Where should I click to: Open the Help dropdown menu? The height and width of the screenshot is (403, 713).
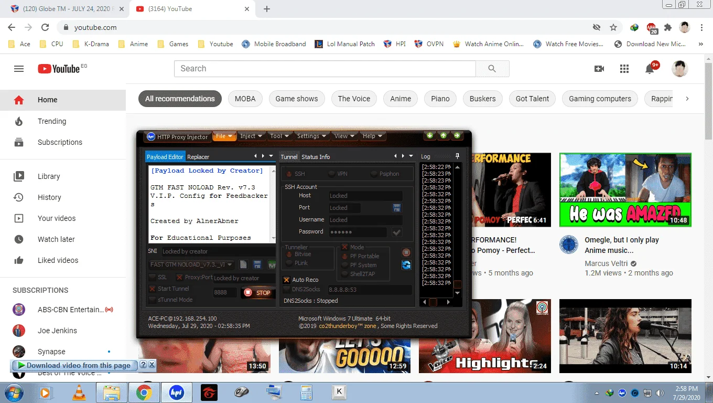pyautogui.click(x=373, y=136)
